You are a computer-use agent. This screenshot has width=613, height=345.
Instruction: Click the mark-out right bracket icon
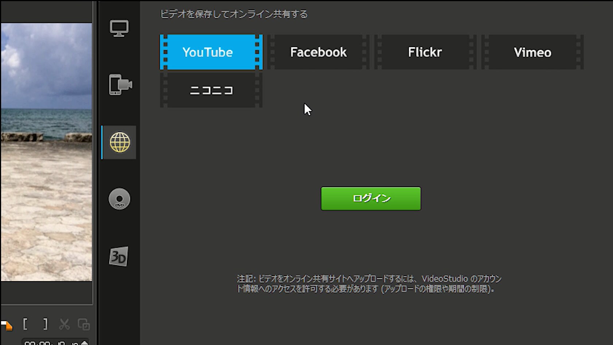click(45, 324)
